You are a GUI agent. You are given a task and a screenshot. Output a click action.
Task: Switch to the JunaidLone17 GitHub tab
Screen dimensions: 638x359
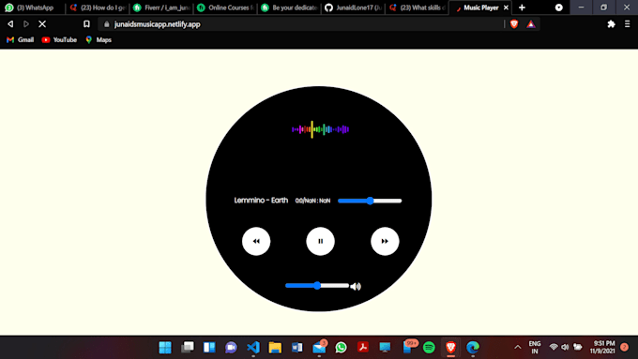click(354, 7)
